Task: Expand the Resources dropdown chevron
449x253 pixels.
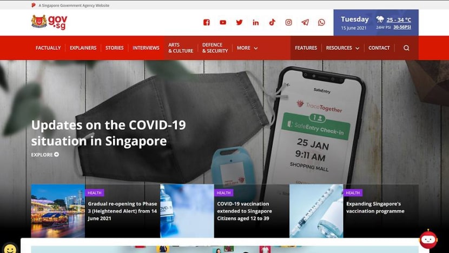Action: [358, 48]
